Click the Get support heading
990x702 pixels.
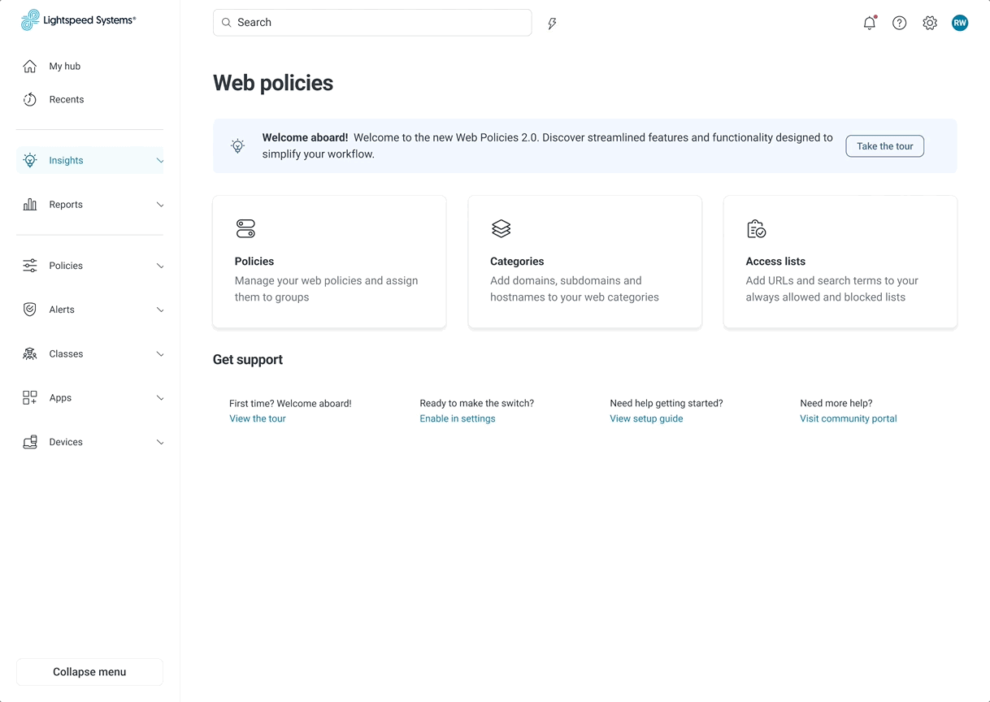pos(248,360)
